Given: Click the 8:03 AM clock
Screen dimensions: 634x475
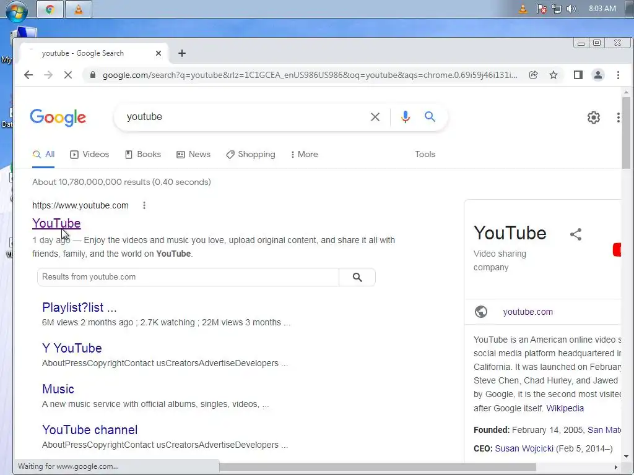Looking at the screenshot, I should pos(602,9).
